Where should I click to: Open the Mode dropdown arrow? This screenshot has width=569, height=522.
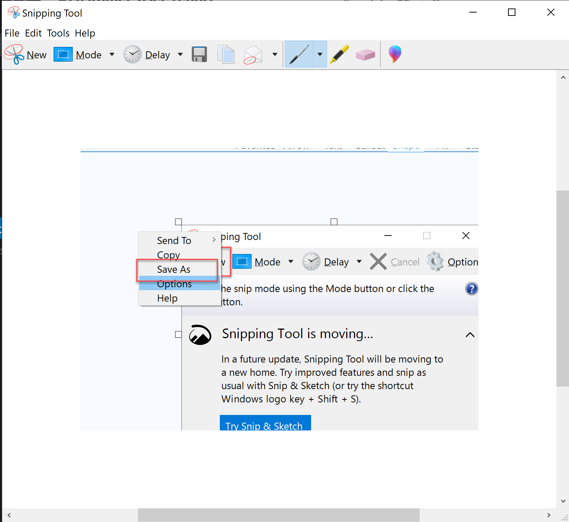(x=112, y=55)
